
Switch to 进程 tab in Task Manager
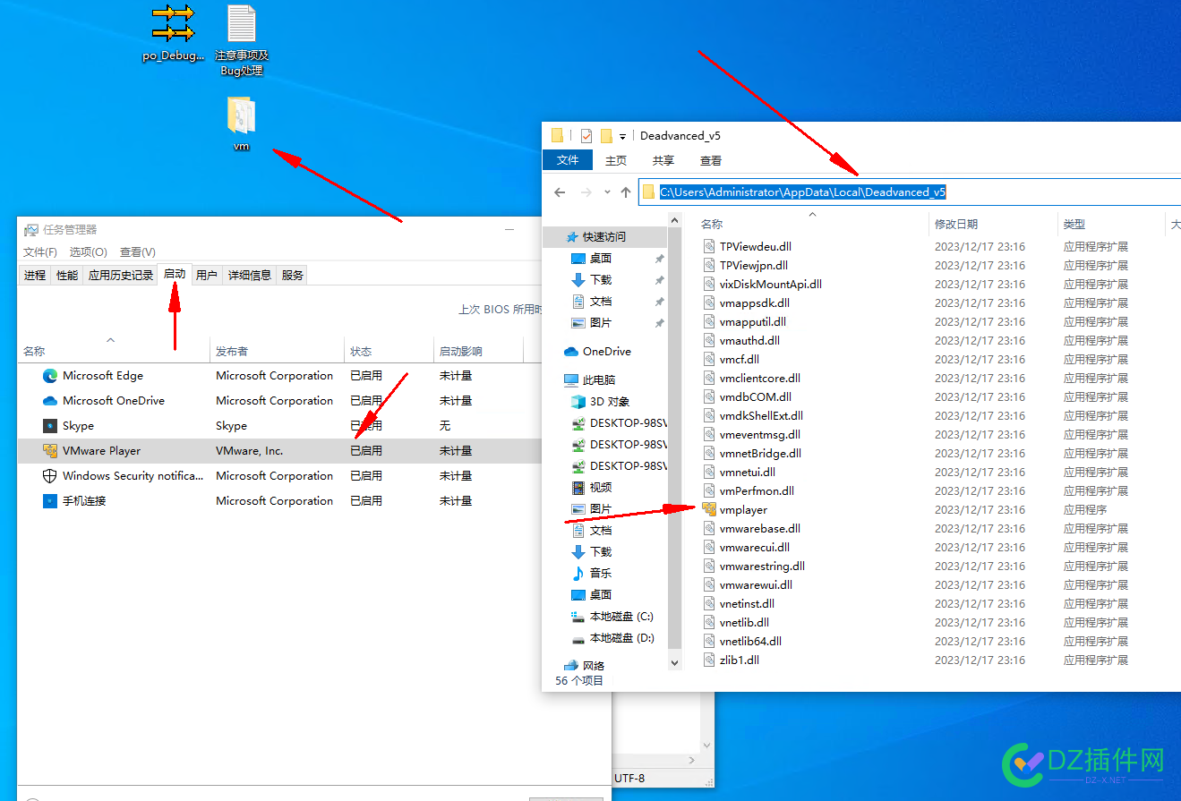[35, 276]
